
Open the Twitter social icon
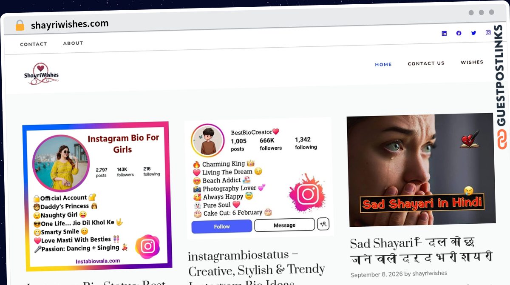[x=473, y=33]
